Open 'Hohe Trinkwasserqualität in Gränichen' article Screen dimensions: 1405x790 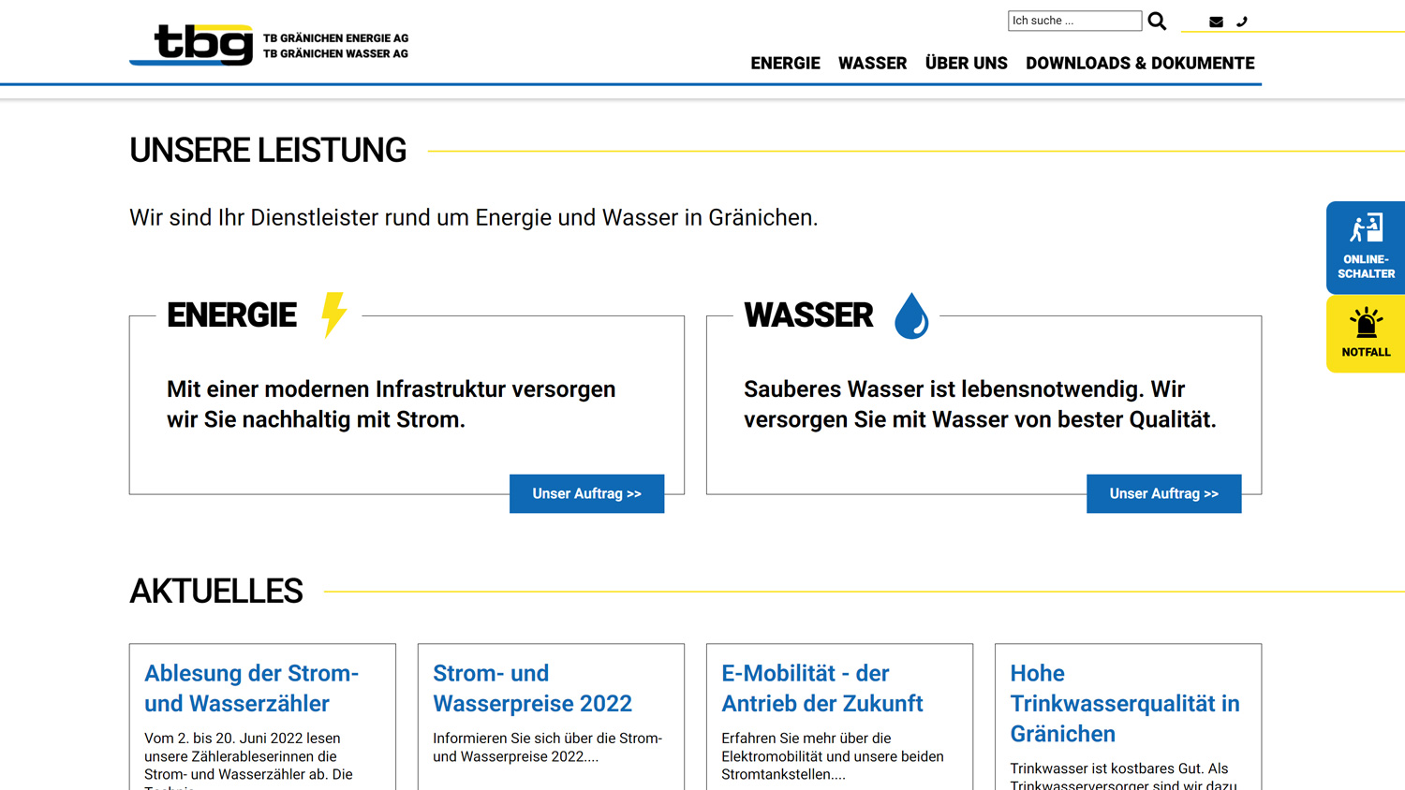click(1124, 703)
